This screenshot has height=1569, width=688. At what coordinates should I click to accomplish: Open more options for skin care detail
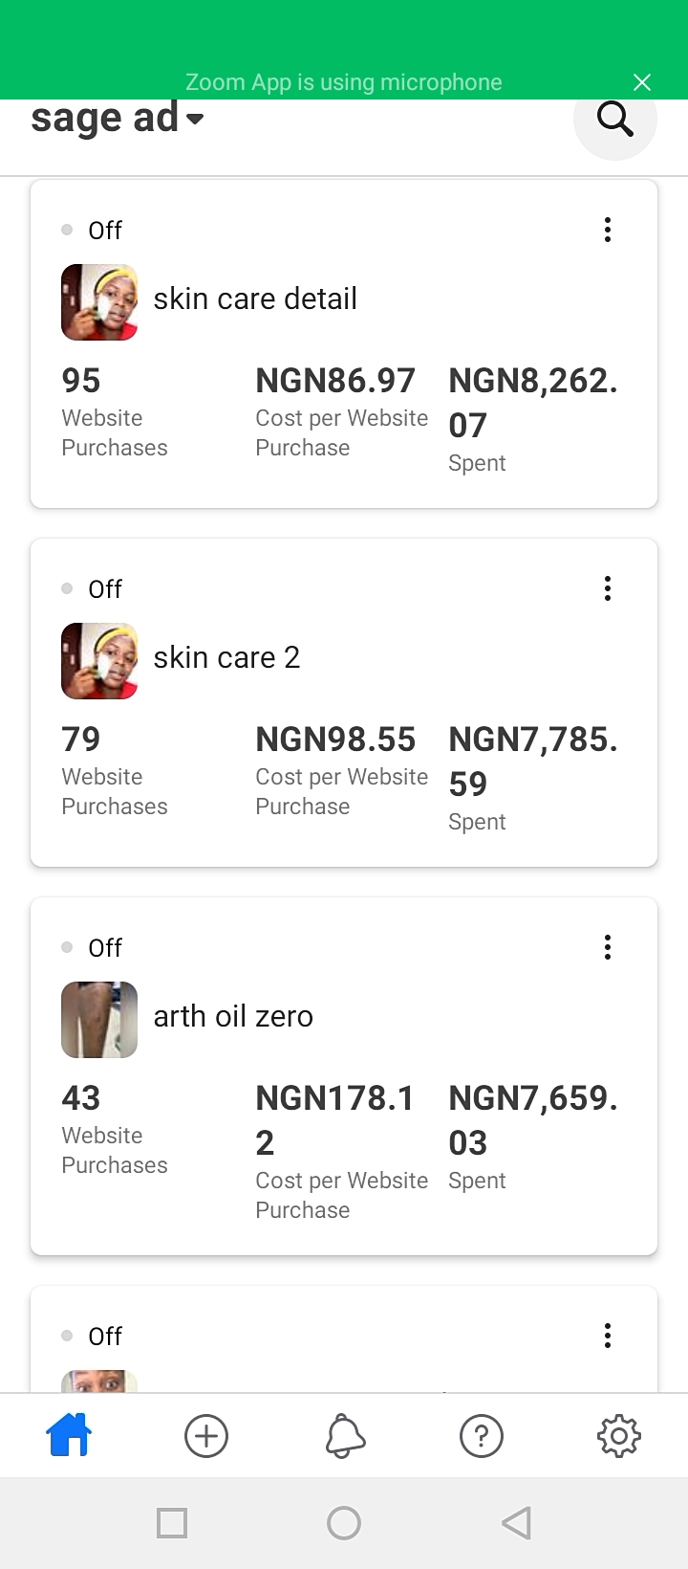608,230
